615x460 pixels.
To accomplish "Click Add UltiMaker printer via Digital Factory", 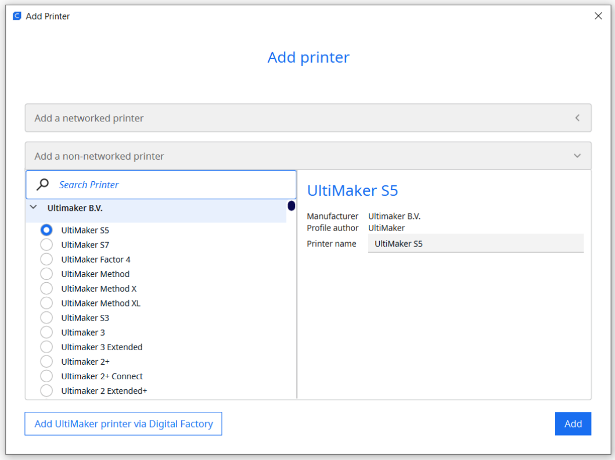I will tap(124, 424).
